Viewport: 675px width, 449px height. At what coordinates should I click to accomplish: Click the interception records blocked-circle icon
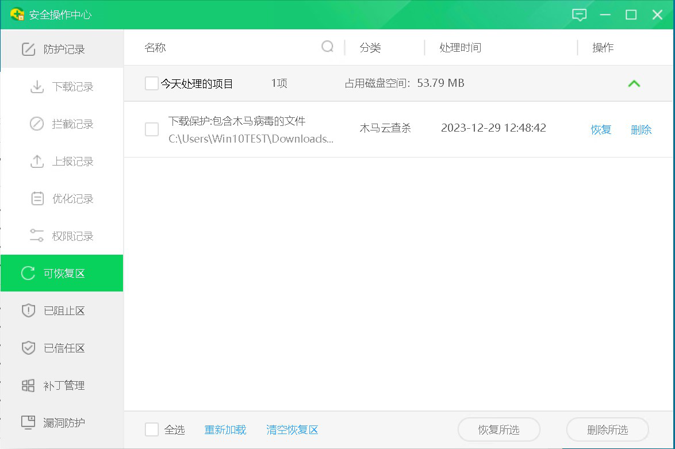(37, 124)
